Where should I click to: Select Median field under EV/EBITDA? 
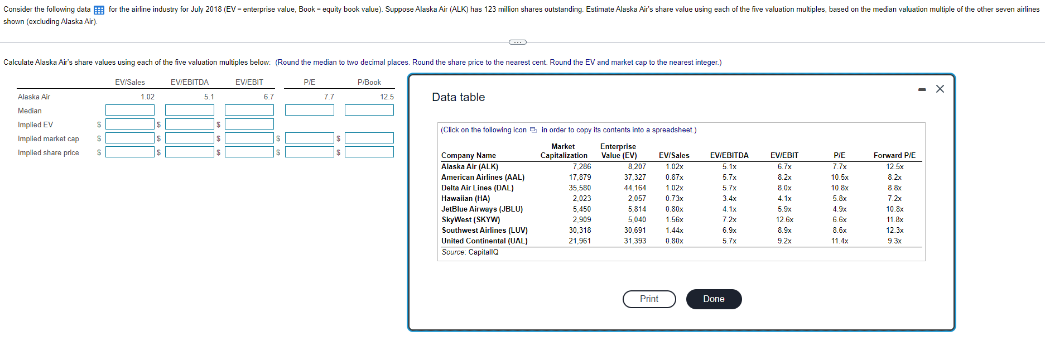(189, 110)
